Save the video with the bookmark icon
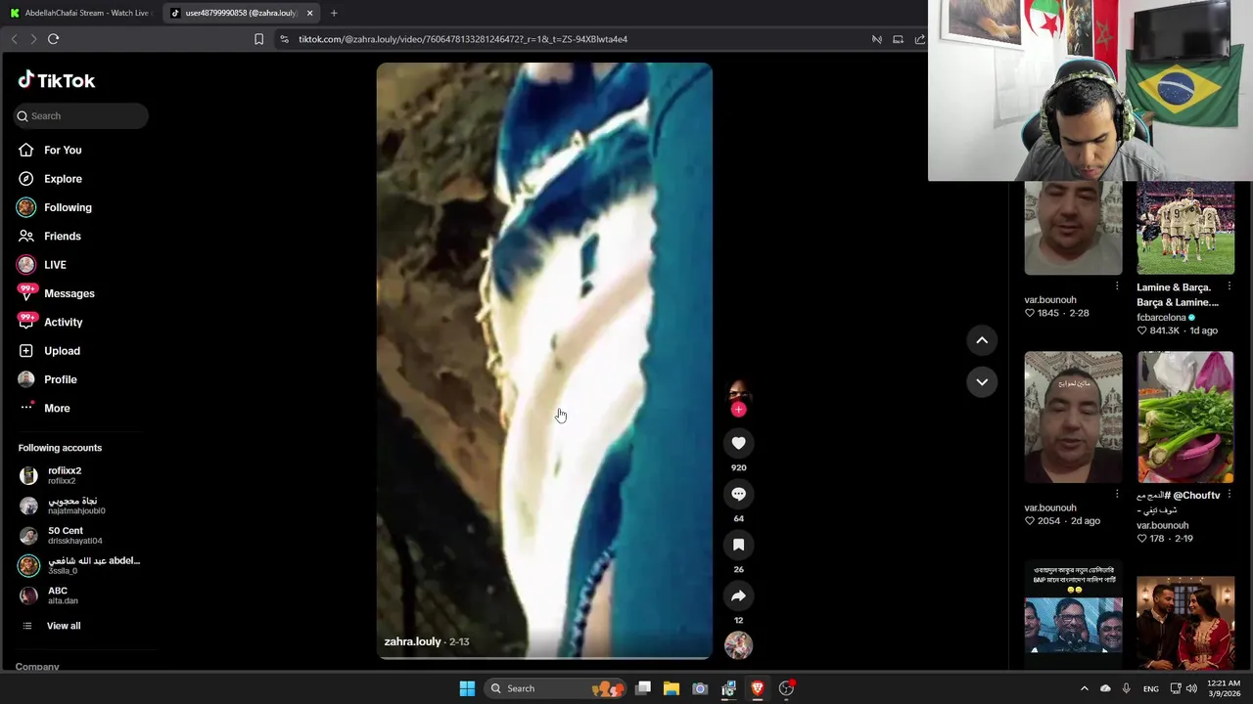 point(738,545)
